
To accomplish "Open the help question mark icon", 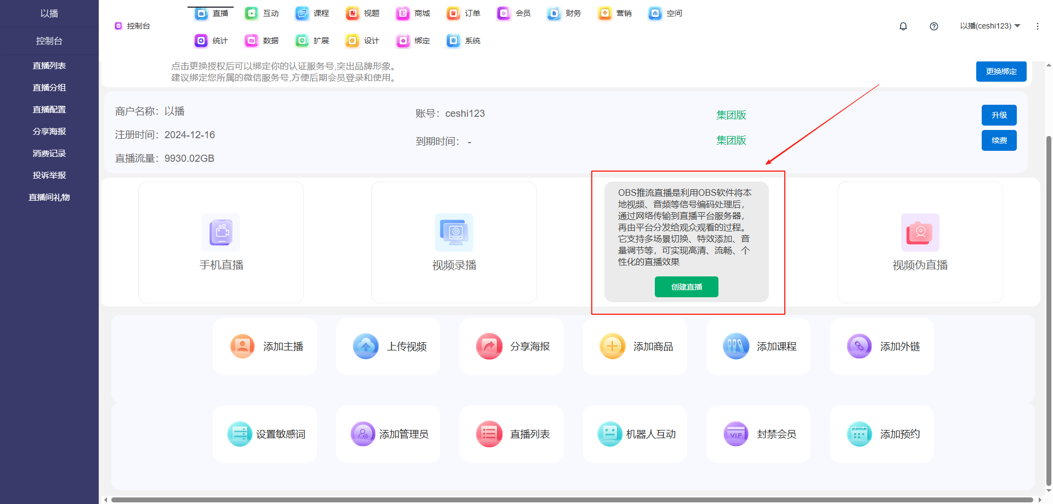I will click(x=934, y=26).
